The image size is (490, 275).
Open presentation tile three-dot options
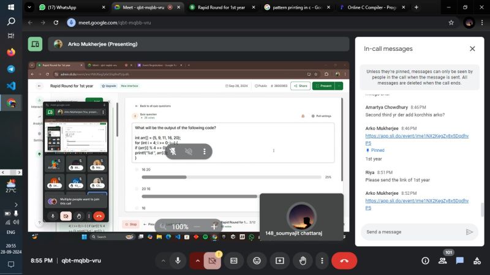click(x=205, y=151)
